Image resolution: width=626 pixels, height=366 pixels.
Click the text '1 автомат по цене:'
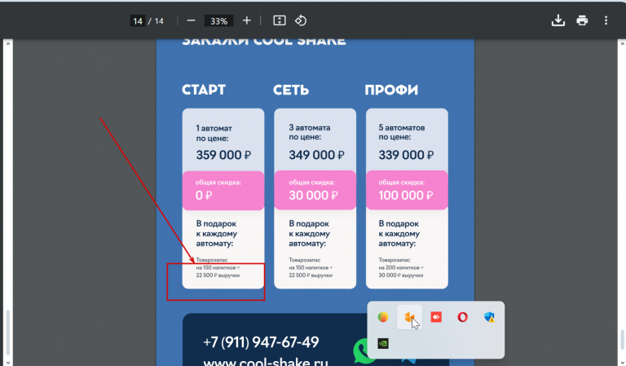tap(214, 134)
